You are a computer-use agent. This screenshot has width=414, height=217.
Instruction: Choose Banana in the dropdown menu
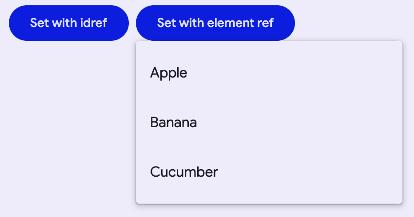click(174, 123)
